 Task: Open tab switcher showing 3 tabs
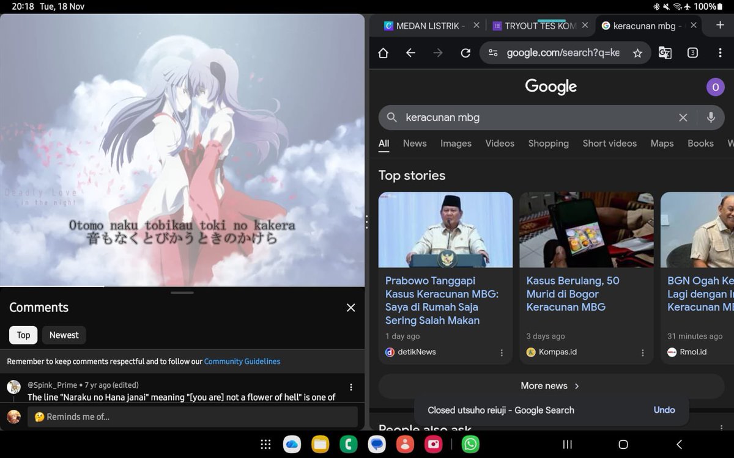[692, 53]
